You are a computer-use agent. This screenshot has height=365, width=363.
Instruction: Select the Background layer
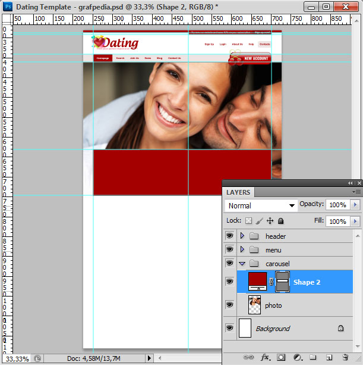pos(295,328)
